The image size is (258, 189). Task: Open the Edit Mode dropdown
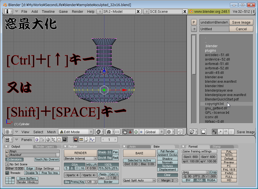(76, 132)
